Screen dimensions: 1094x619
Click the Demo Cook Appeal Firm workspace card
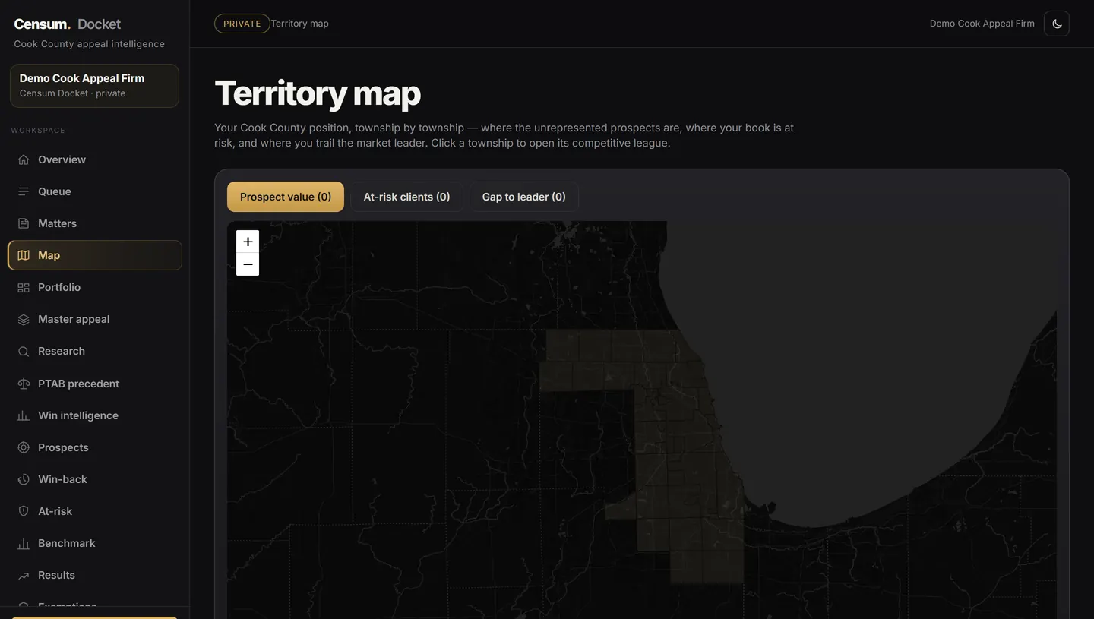(95, 85)
